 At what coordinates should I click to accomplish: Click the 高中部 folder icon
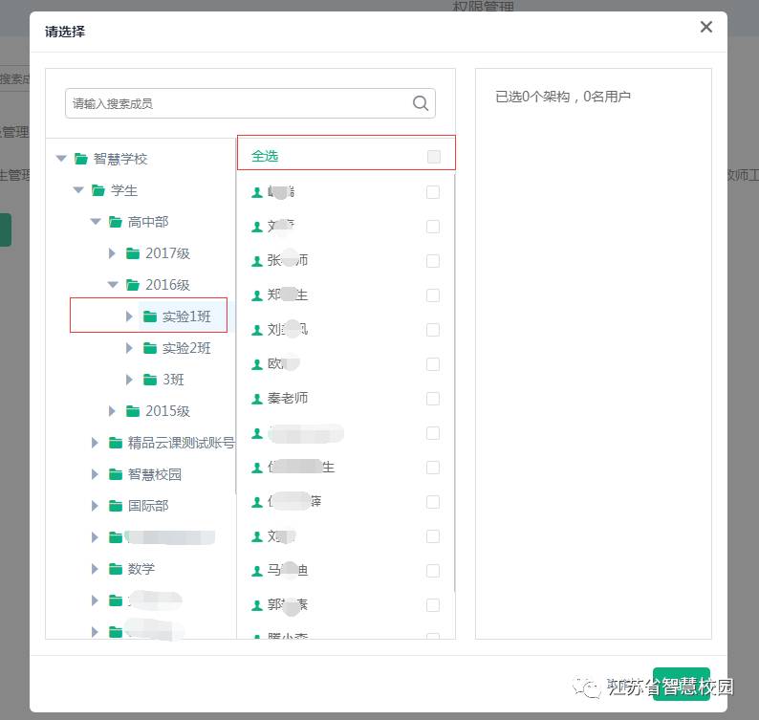pyautogui.click(x=116, y=222)
